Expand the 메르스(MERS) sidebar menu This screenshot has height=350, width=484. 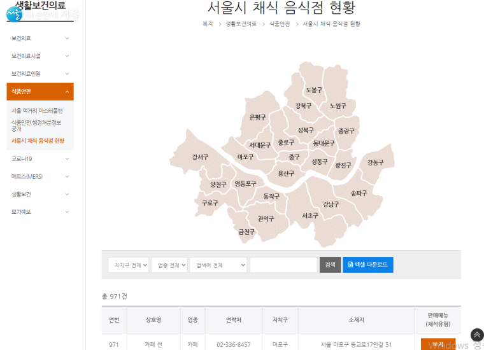(x=40, y=176)
